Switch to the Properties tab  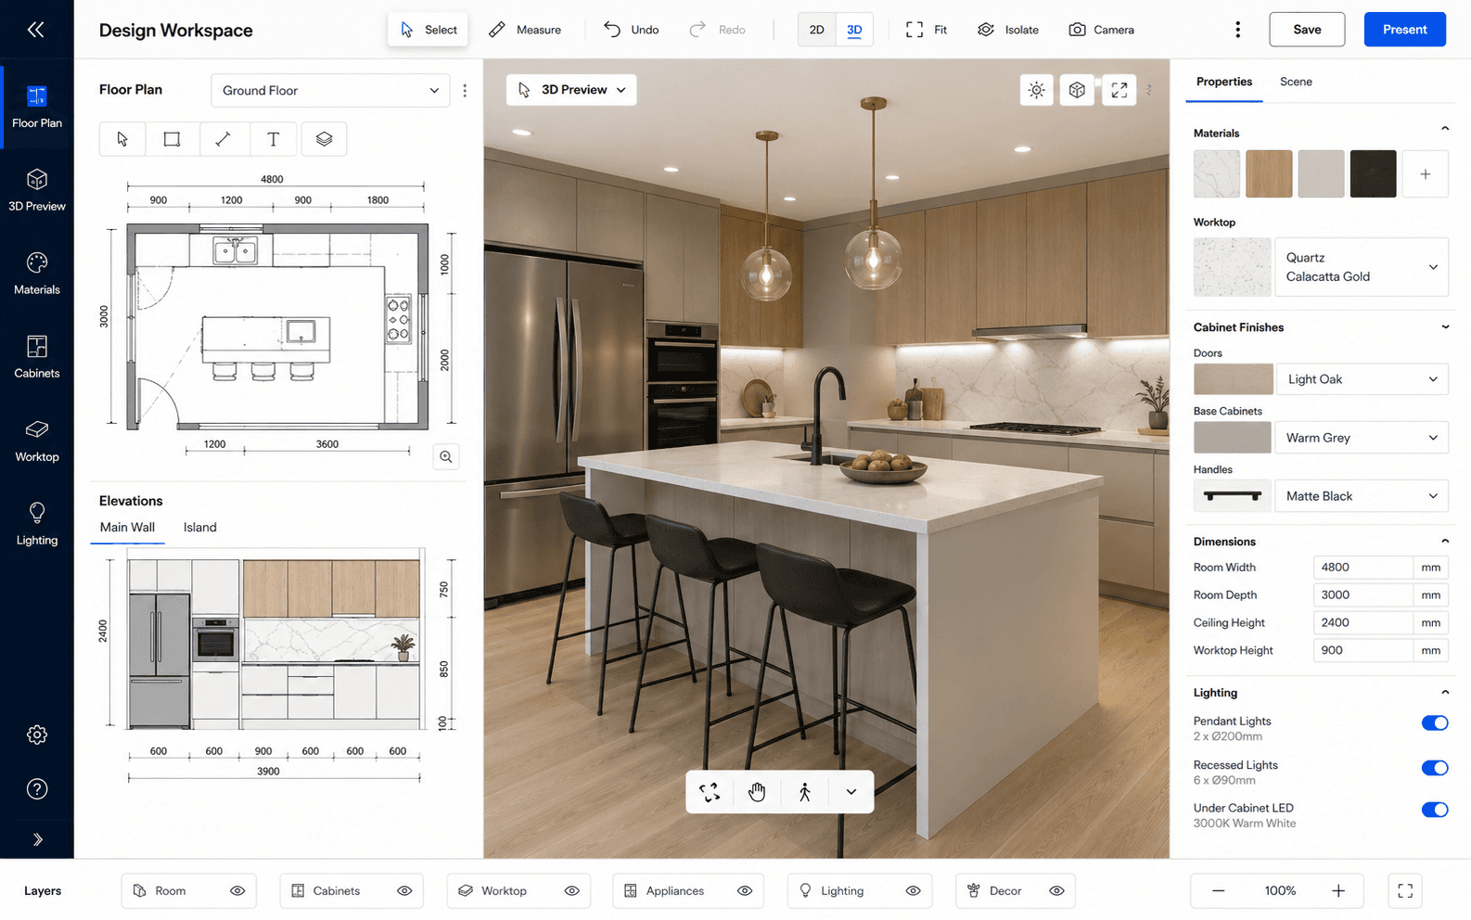click(x=1223, y=82)
